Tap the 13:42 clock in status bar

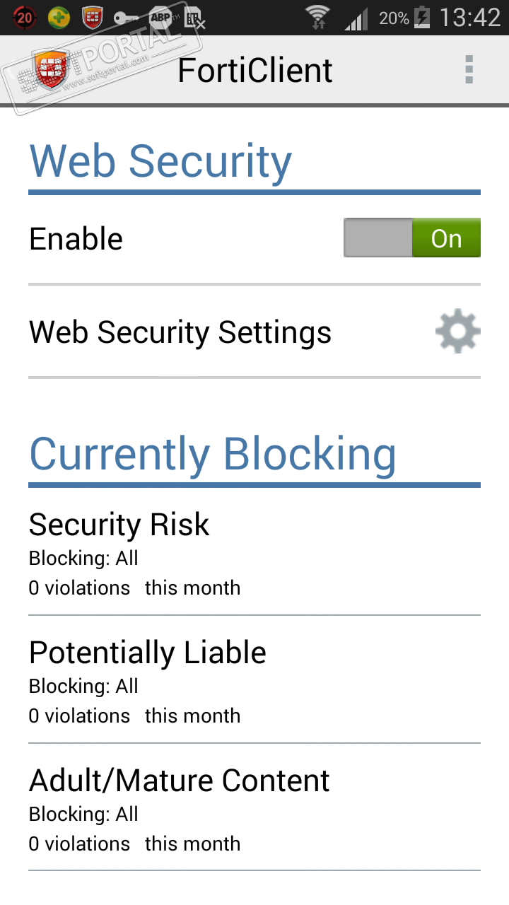[469, 17]
